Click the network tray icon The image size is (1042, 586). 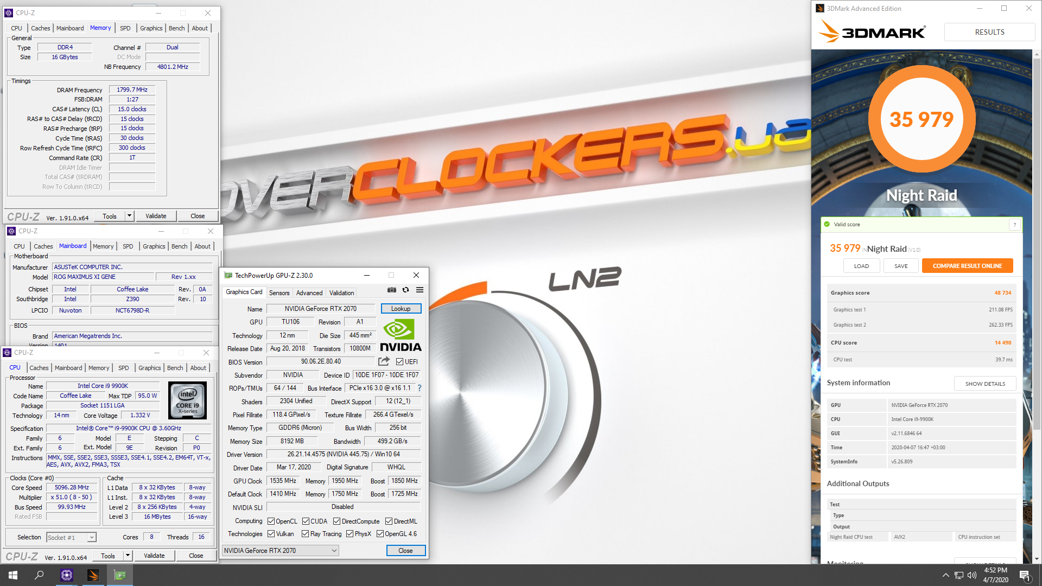tap(959, 575)
